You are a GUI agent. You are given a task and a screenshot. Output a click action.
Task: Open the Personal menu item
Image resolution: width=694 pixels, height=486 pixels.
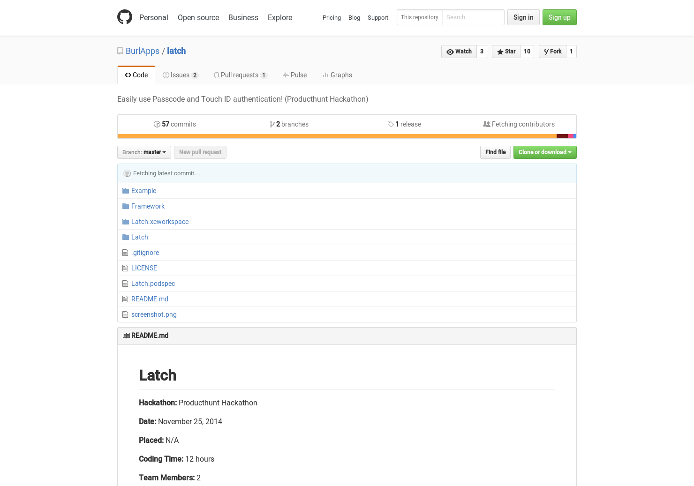point(154,17)
